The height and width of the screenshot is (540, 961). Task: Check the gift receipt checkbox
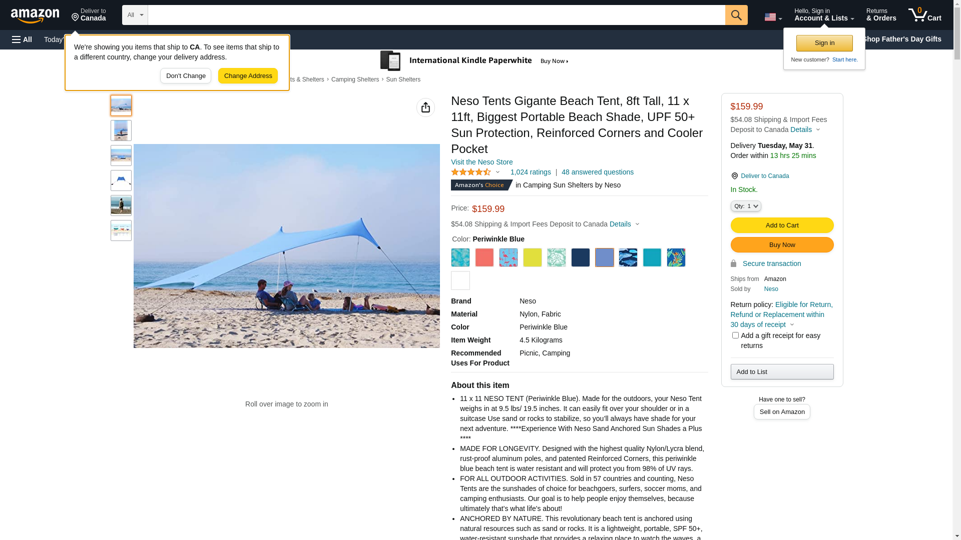735,335
